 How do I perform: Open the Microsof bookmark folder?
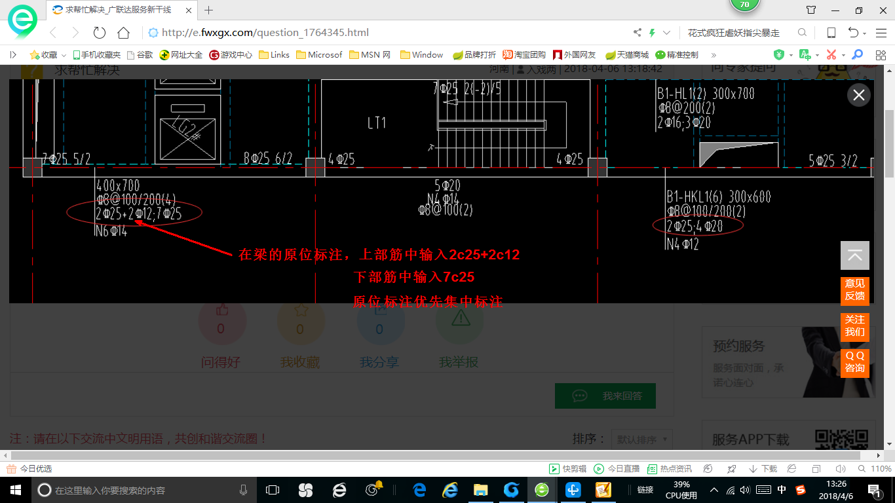point(319,55)
